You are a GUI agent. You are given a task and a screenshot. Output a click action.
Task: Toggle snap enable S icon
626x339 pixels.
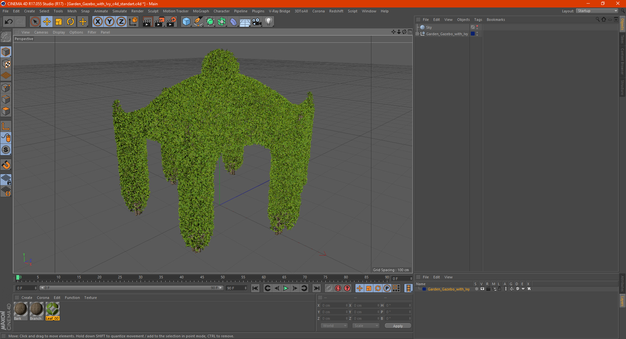[x=6, y=150]
